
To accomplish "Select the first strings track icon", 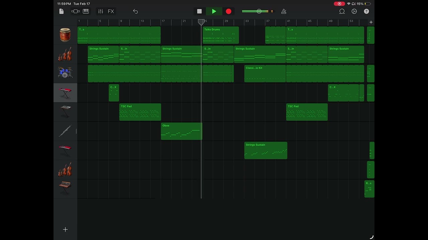I will (65, 54).
